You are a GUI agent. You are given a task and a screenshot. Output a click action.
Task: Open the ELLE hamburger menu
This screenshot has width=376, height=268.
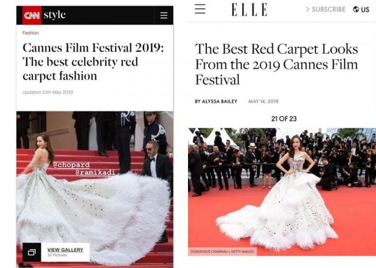tap(200, 9)
